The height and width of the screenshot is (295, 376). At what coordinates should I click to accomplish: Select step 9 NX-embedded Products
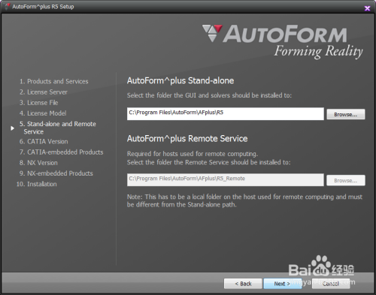click(56, 173)
